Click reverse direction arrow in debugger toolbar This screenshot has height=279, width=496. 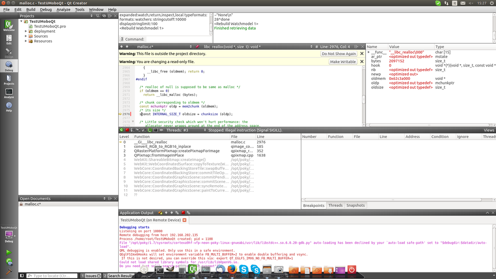click(x=161, y=130)
